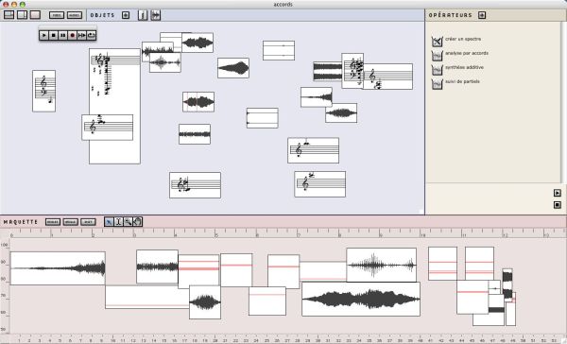Image resolution: width=567 pixels, height=344 pixels.
Task: Select the large waveform block in the maquette timeline
Action: pos(361,300)
